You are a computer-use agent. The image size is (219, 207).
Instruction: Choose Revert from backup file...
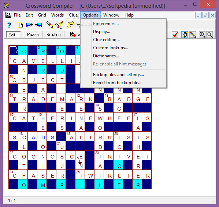(x=123, y=83)
